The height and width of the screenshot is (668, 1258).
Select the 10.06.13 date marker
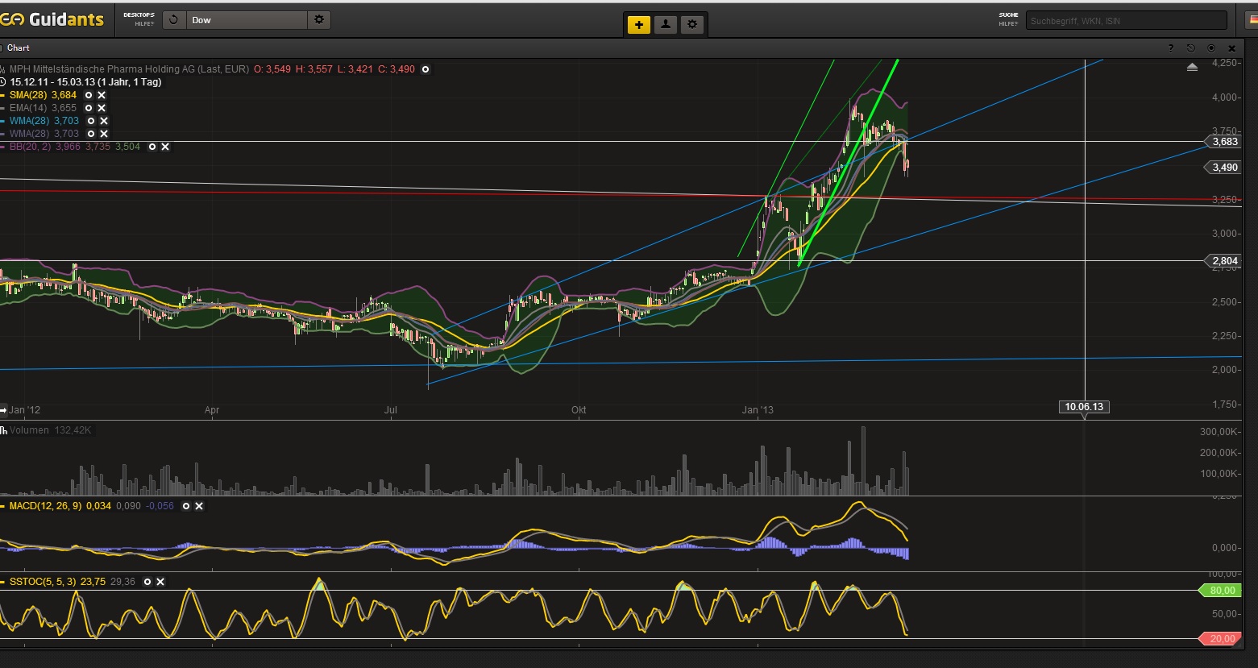coord(1084,407)
